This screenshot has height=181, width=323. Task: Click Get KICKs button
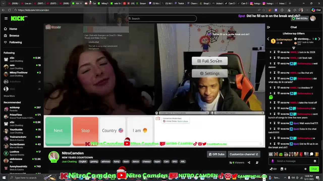tap(300, 19)
